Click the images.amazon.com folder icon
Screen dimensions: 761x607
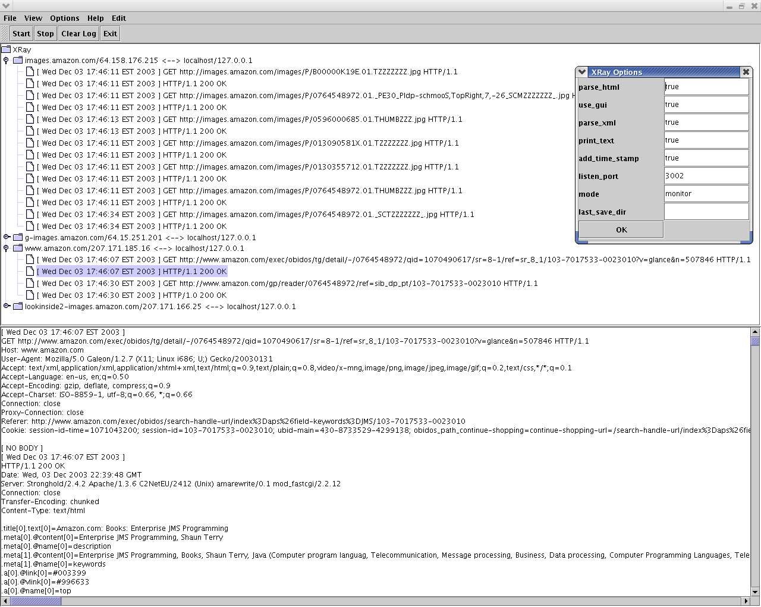coord(18,60)
